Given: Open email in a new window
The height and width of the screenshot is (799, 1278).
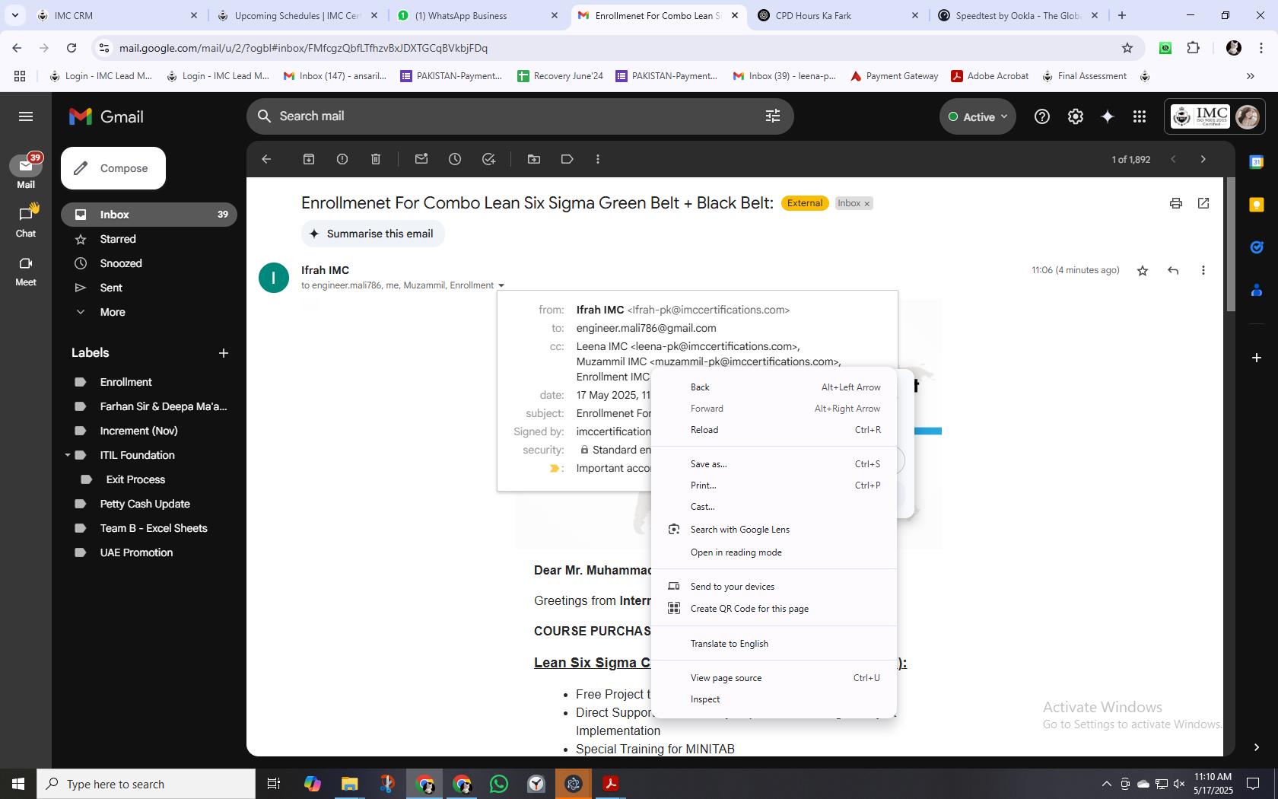Looking at the screenshot, I should (1203, 203).
